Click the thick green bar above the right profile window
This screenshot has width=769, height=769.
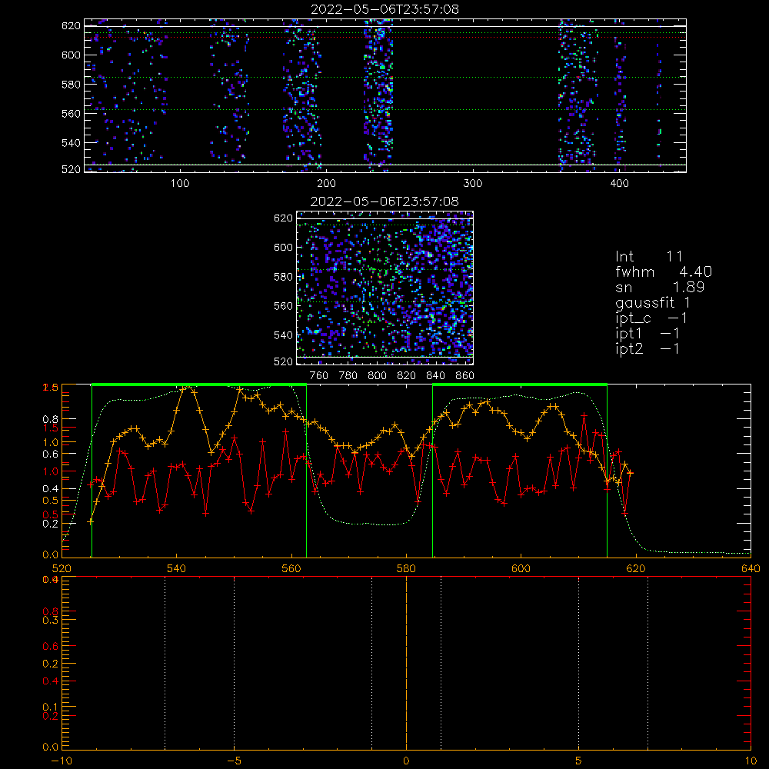coord(520,385)
